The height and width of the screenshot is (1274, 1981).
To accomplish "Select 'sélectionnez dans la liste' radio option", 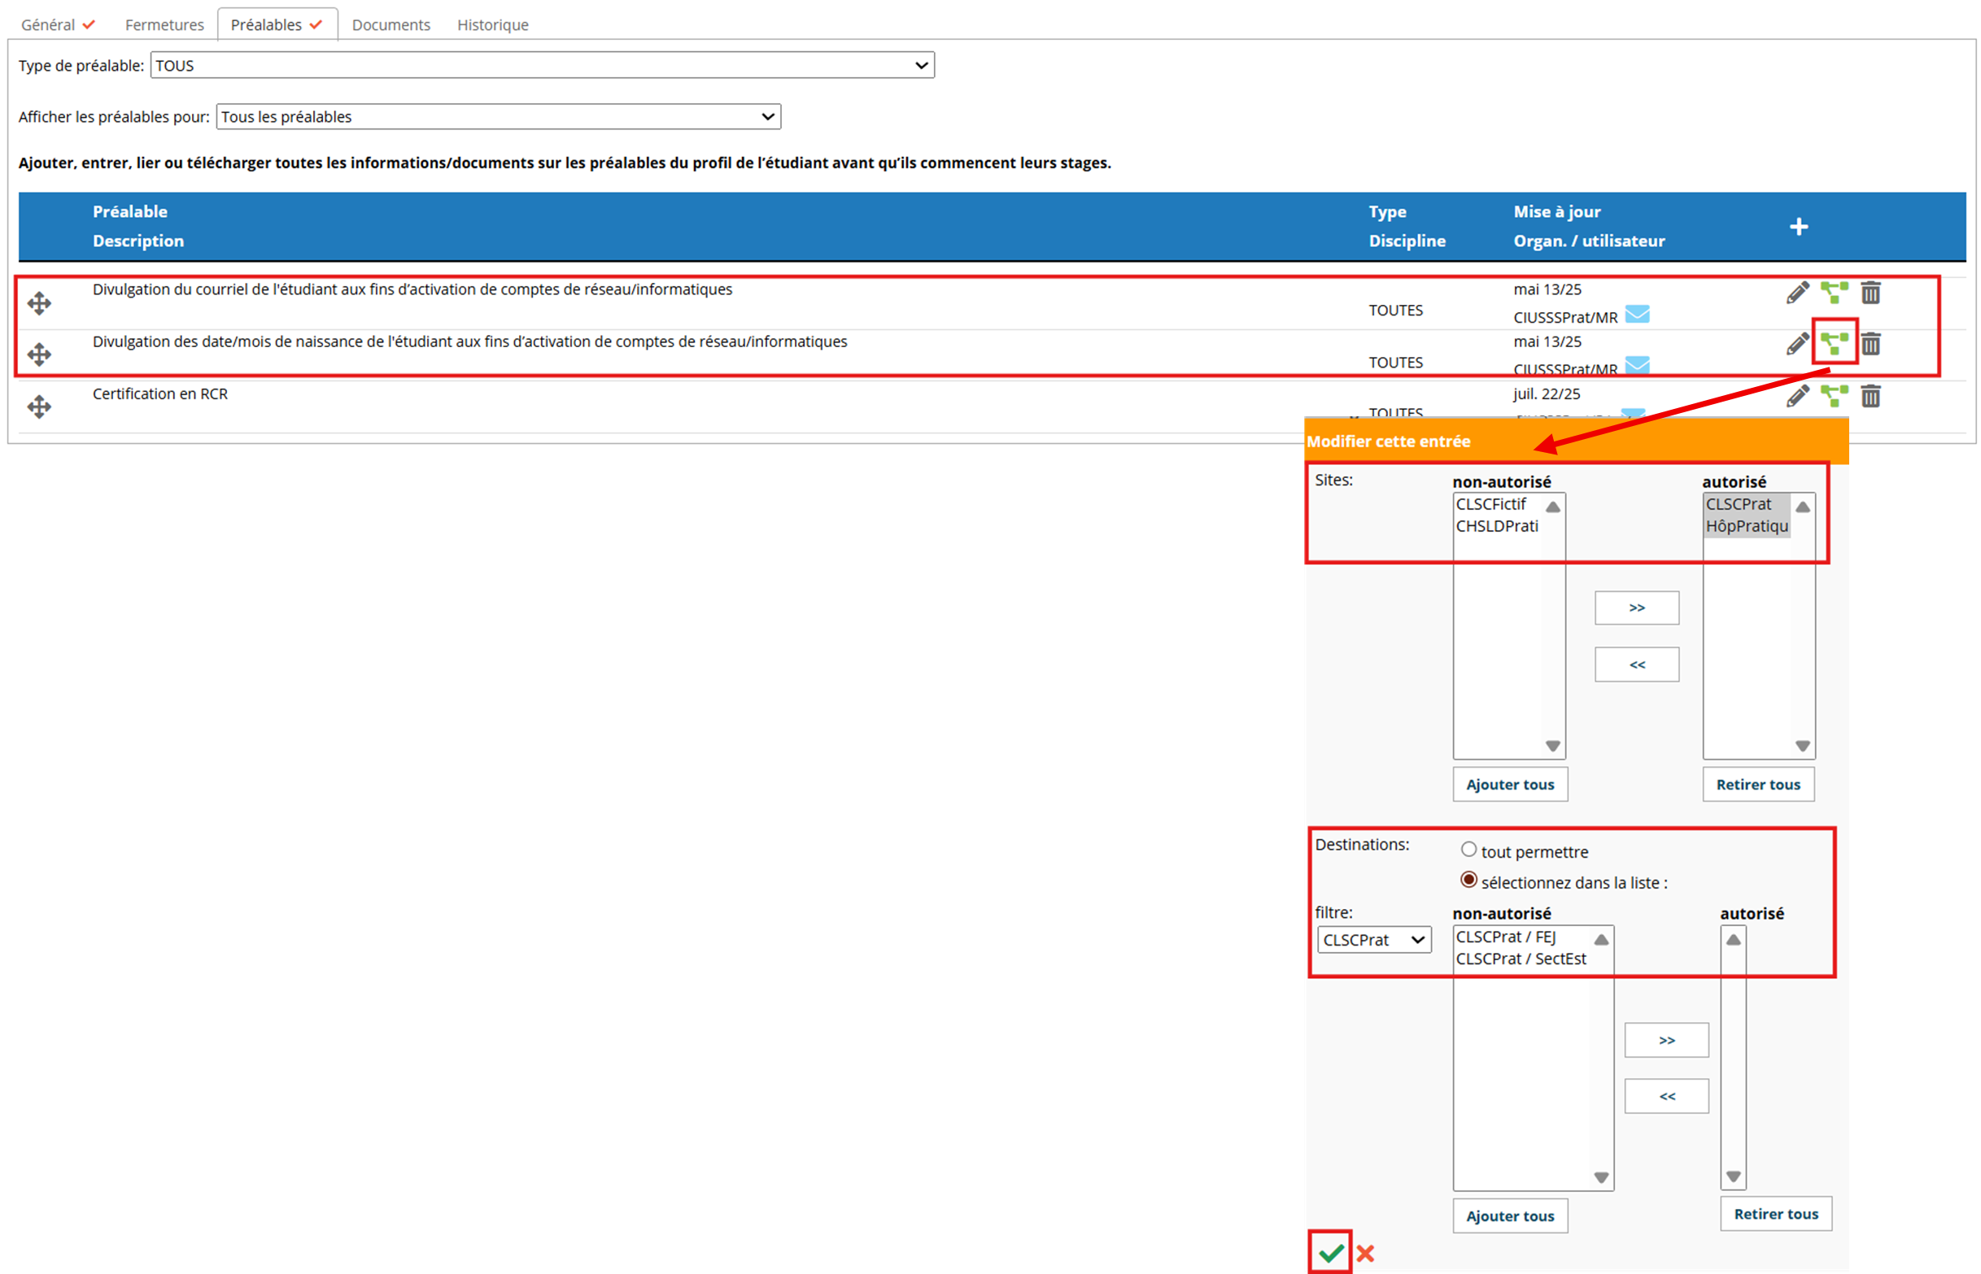I will coord(1468,880).
